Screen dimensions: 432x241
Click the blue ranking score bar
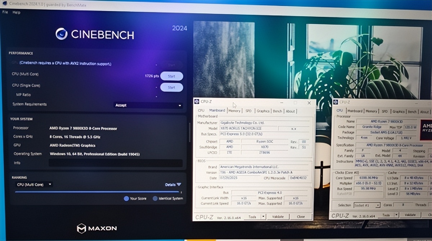tap(97, 192)
